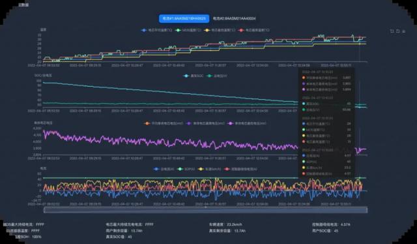Toggle green SOP(A) legend series
This screenshot has height=244, width=417.
click(x=186, y=169)
